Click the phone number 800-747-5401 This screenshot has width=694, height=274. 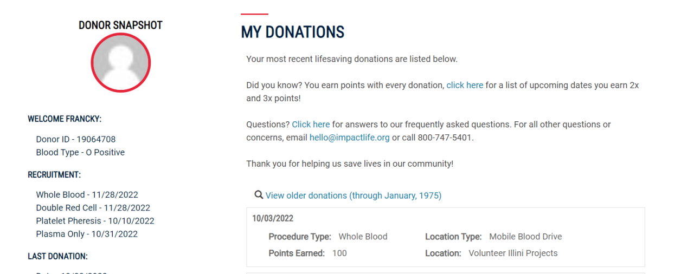tap(444, 138)
